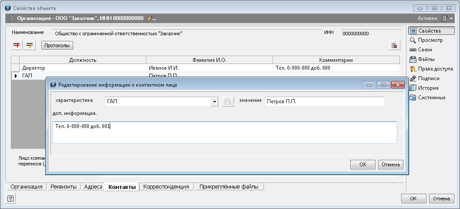Click the значение field containing Петров П.П.
Image resolution: width=460 pixels, height=209 pixels.
click(x=324, y=101)
